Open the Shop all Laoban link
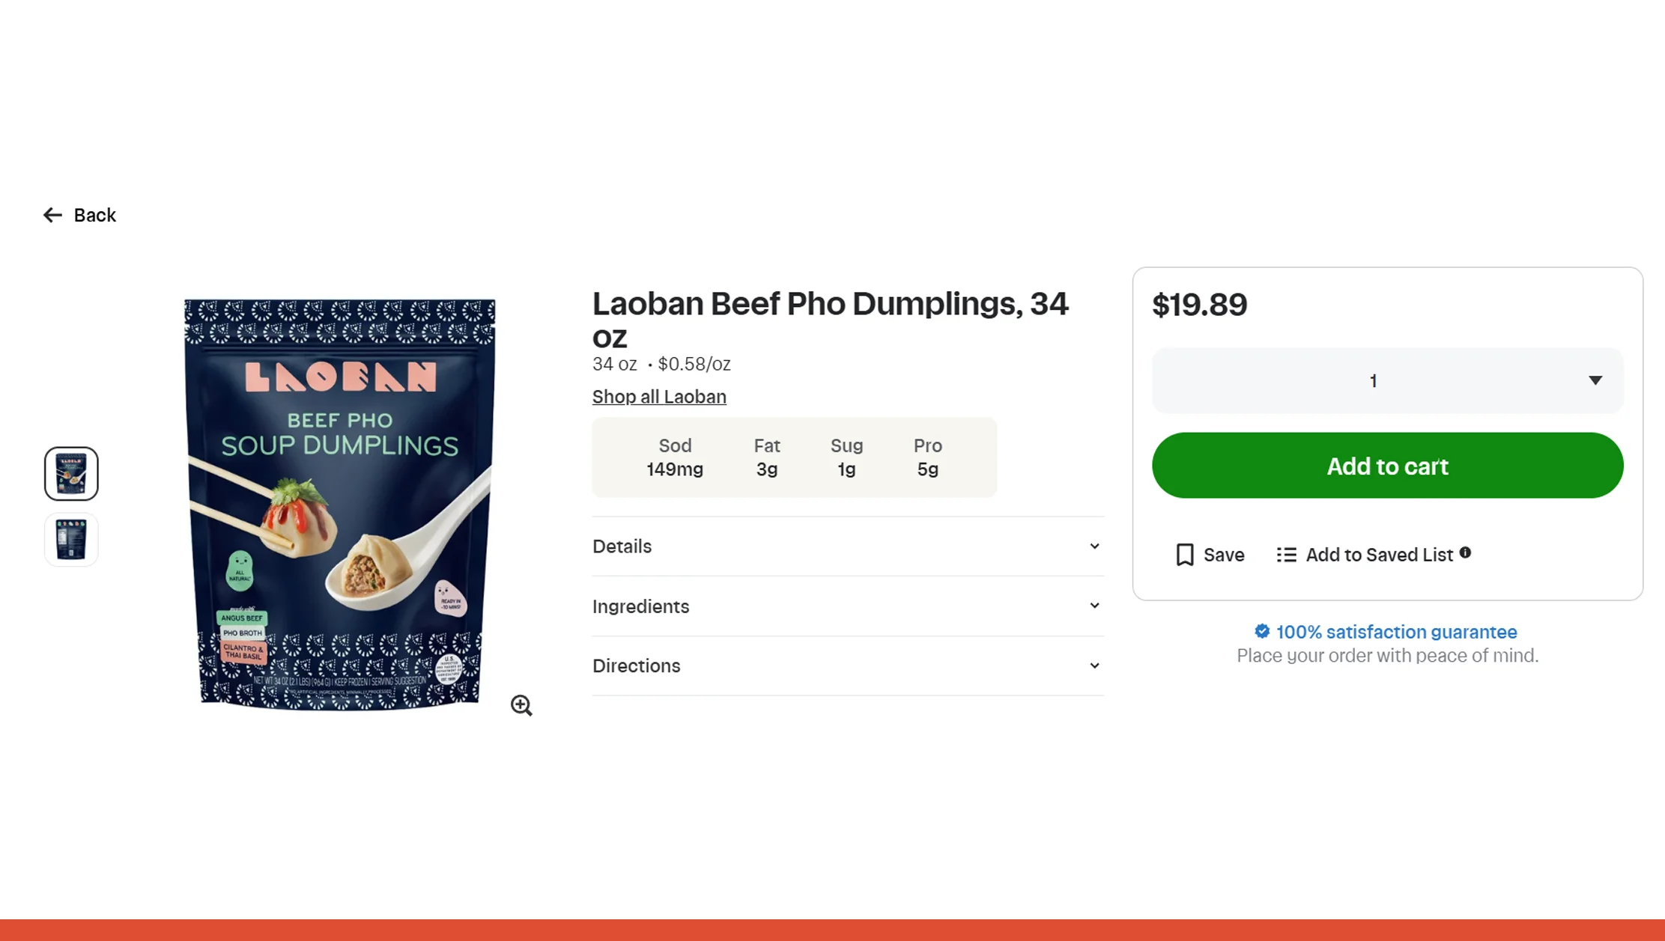Image resolution: width=1665 pixels, height=941 pixels. coord(659,397)
